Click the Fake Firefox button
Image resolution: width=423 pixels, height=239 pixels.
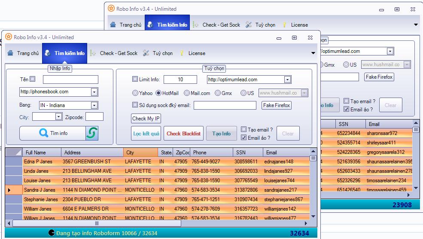(x=277, y=105)
